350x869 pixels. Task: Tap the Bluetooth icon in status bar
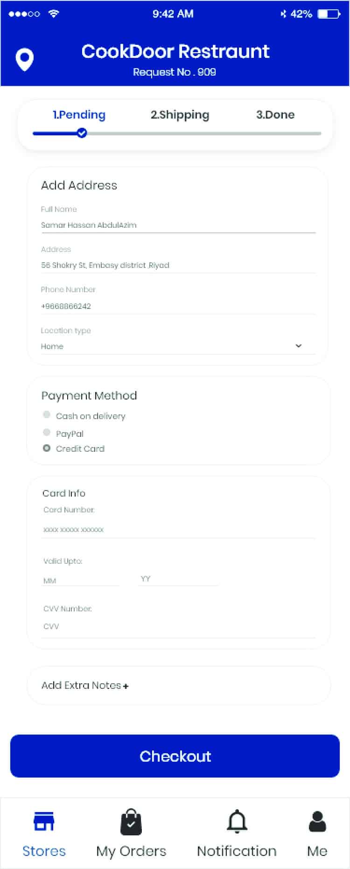click(283, 14)
